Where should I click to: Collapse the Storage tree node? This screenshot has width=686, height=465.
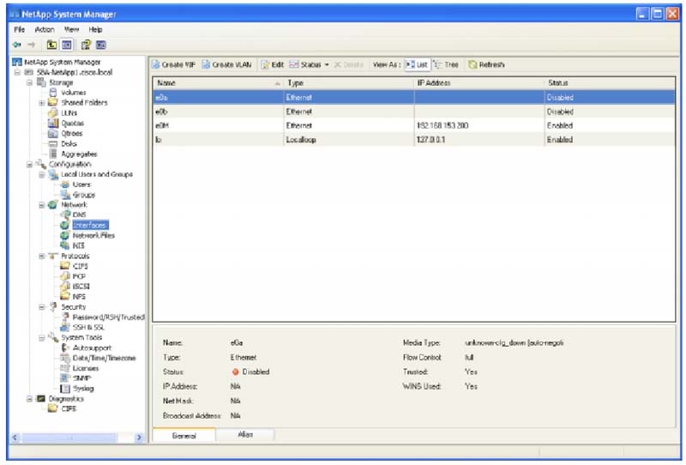click(29, 82)
